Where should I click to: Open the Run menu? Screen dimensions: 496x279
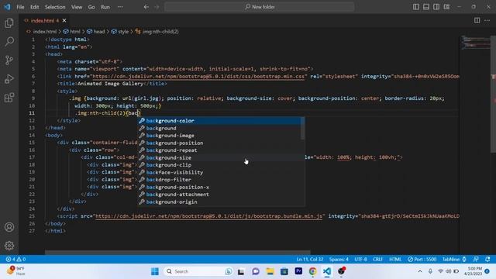coord(105,7)
